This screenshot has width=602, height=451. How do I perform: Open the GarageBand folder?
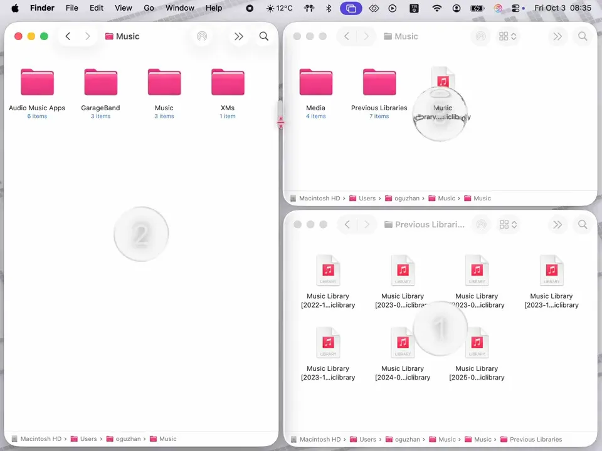pos(100,83)
